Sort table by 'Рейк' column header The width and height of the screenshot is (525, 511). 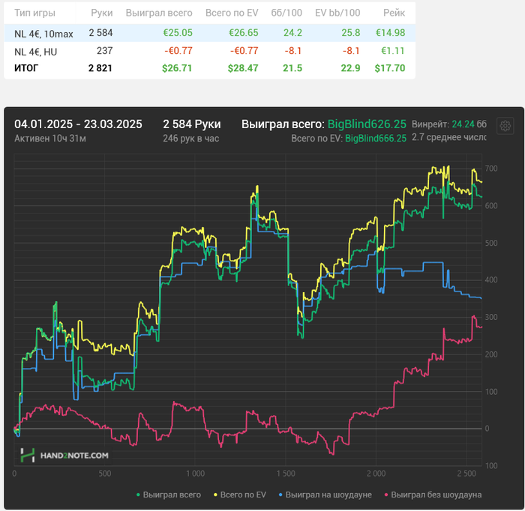click(394, 13)
